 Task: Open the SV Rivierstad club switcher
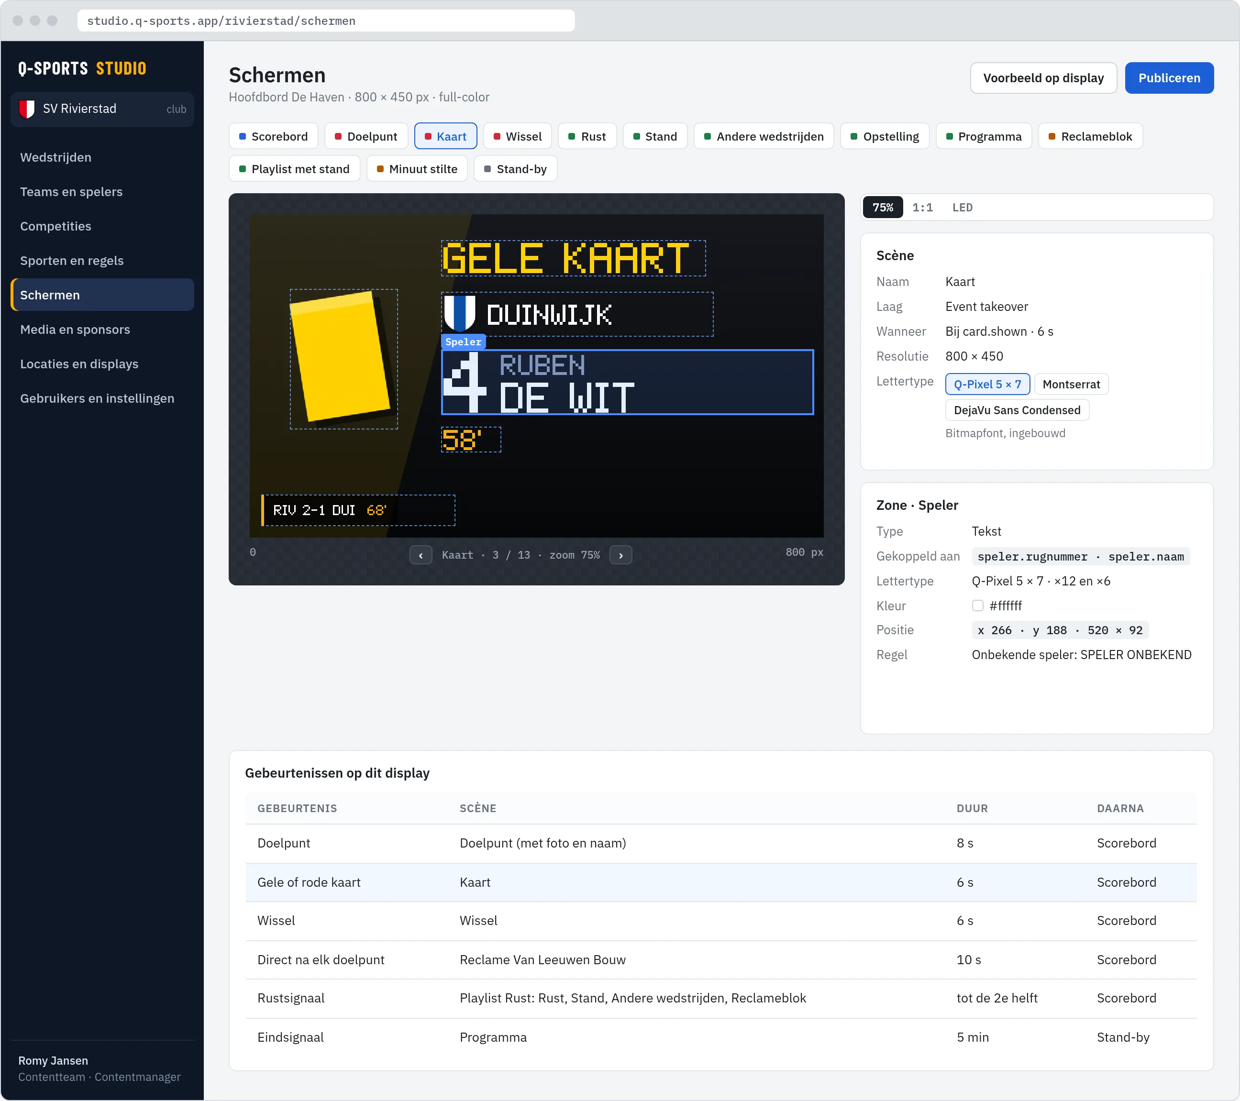click(102, 109)
